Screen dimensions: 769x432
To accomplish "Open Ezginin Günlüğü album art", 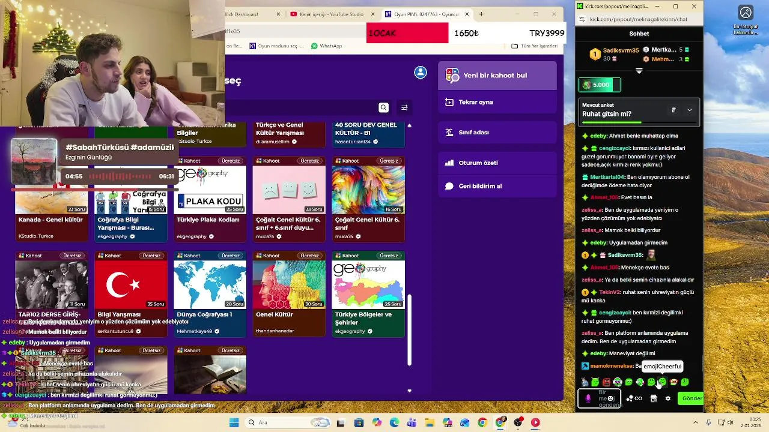I will [x=34, y=162].
